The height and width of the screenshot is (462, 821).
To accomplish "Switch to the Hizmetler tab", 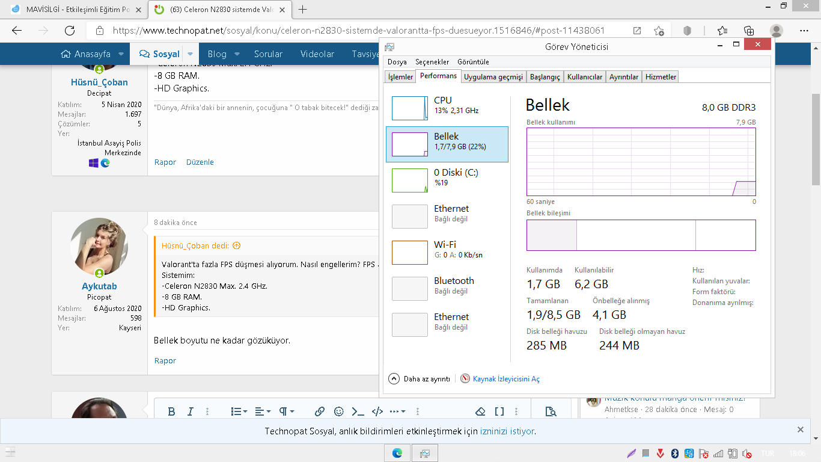I will point(661,77).
